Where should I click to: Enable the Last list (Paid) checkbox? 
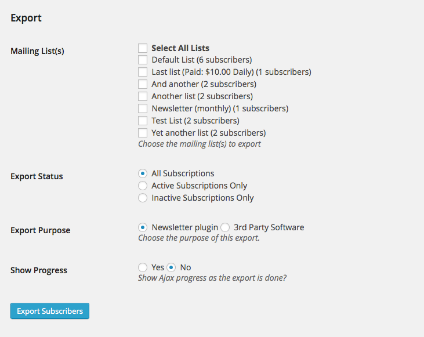[143, 72]
